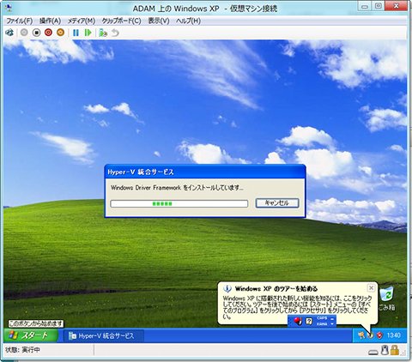
Task: Select the ごみ箱 recycle bin icon
Action: coord(387,299)
